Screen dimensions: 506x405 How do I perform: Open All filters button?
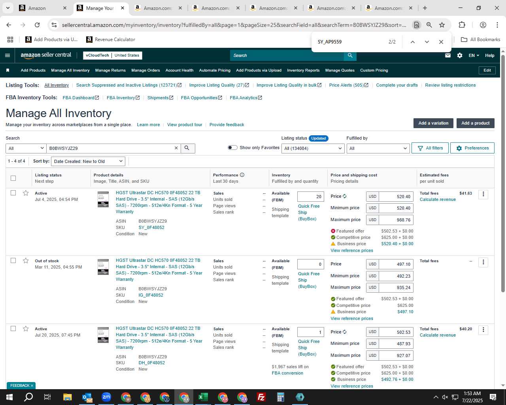(x=430, y=148)
